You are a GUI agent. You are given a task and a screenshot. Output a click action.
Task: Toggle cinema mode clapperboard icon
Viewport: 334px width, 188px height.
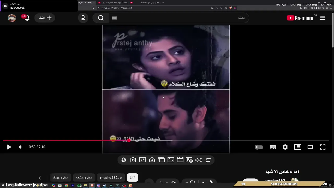pyautogui.click(x=180, y=160)
